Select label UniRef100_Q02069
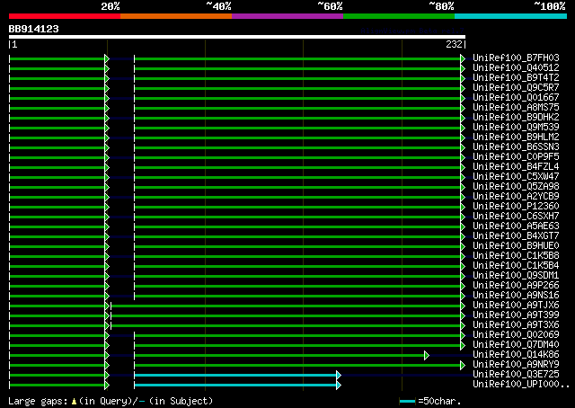This screenshot has height=408, width=575. point(516,335)
